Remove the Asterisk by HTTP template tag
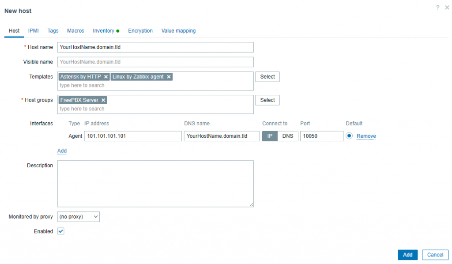Viewport: 452px width, 264px height. pos(106,77)
